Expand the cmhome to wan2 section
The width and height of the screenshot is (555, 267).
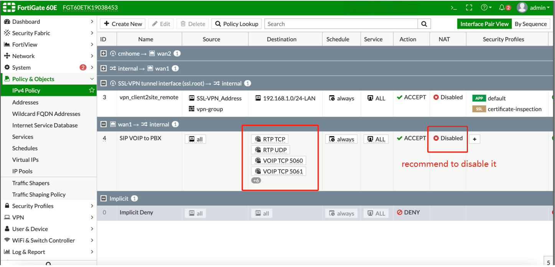coord(103,54)
